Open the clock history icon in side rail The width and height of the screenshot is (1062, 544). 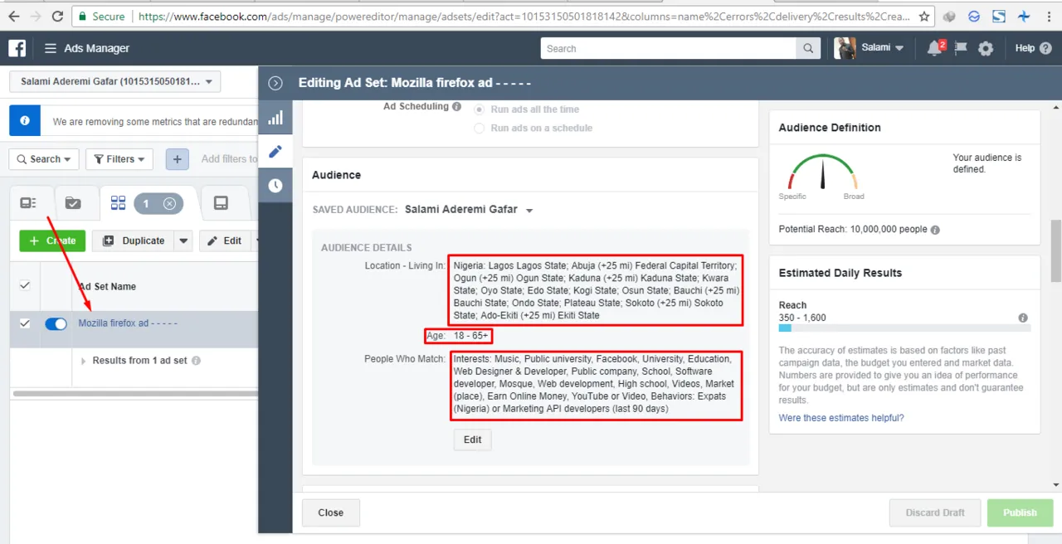click(x=275, y=186)
